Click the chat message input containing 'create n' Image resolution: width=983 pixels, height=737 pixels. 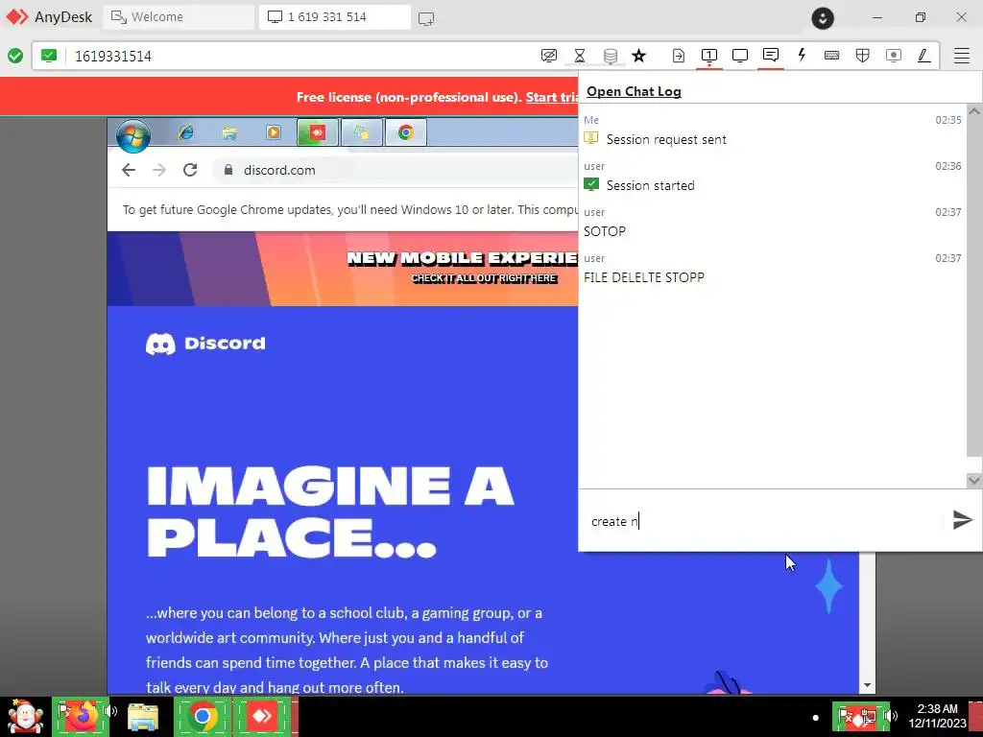pyautogui.click(x=761, y=521)
